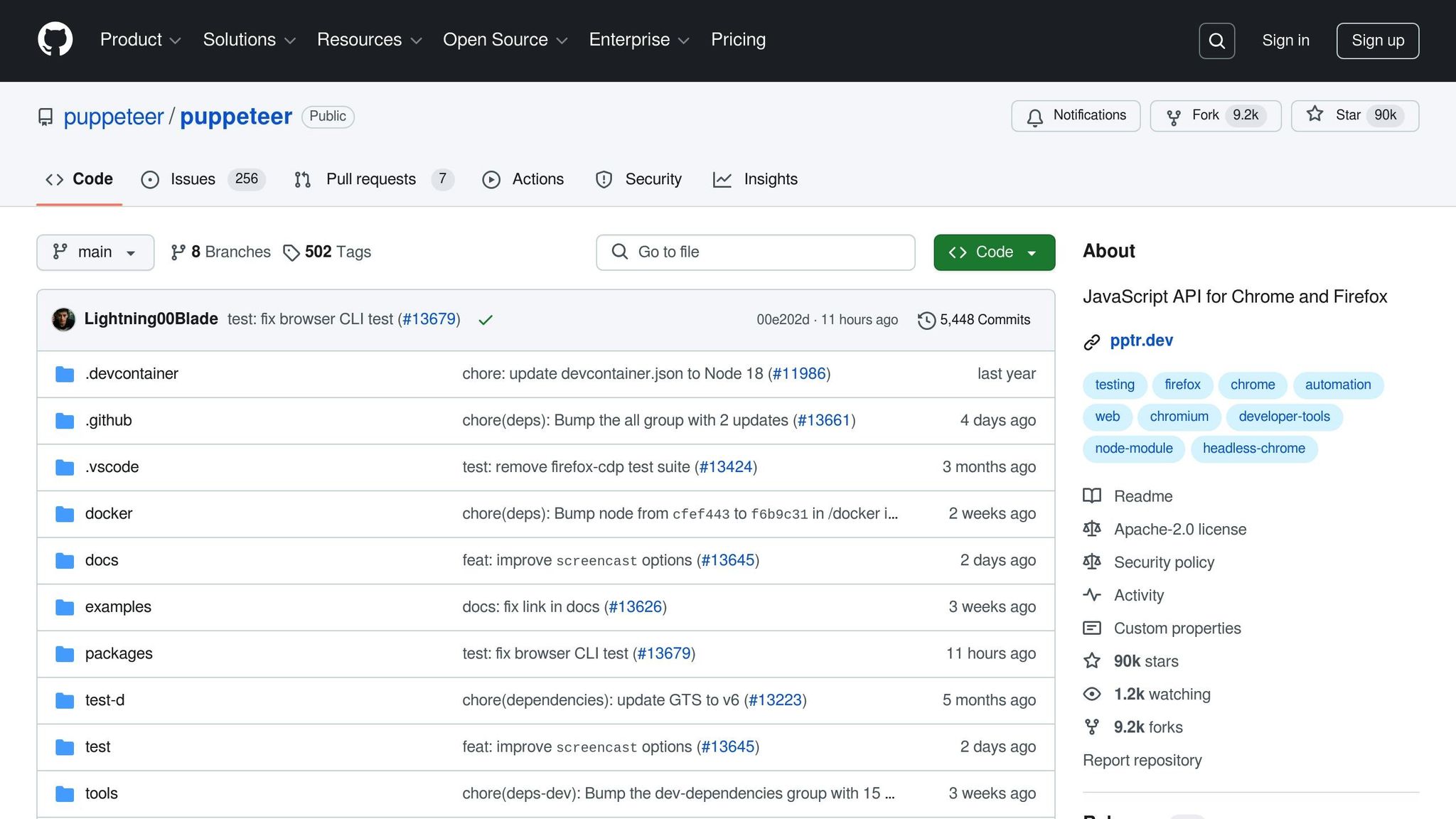Open the Open Source header menu
Viewport: 1456px width, 819px height.
505,40
